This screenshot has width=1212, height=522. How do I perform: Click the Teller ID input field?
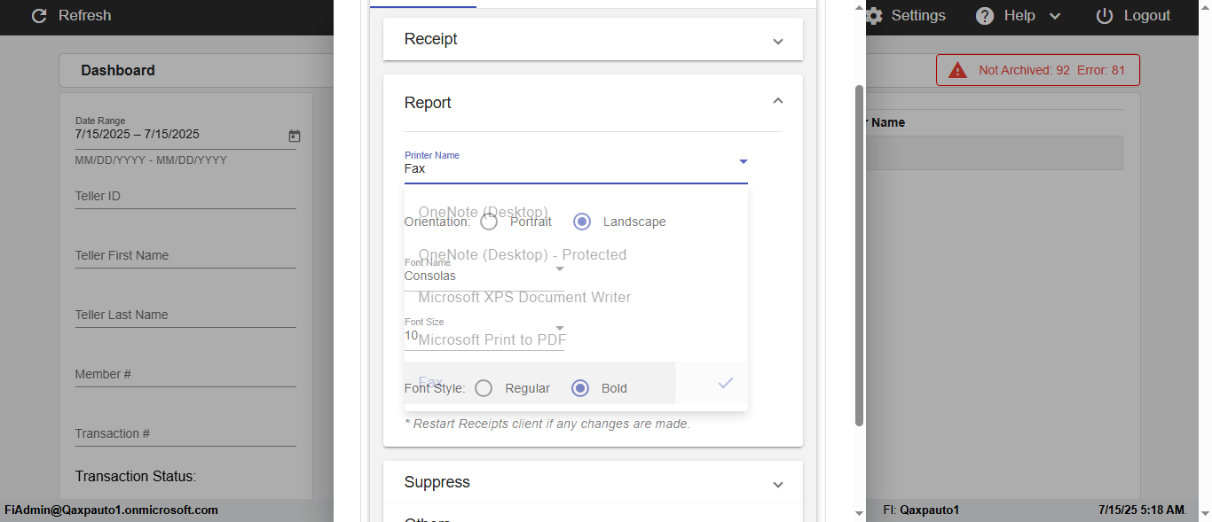185,197
